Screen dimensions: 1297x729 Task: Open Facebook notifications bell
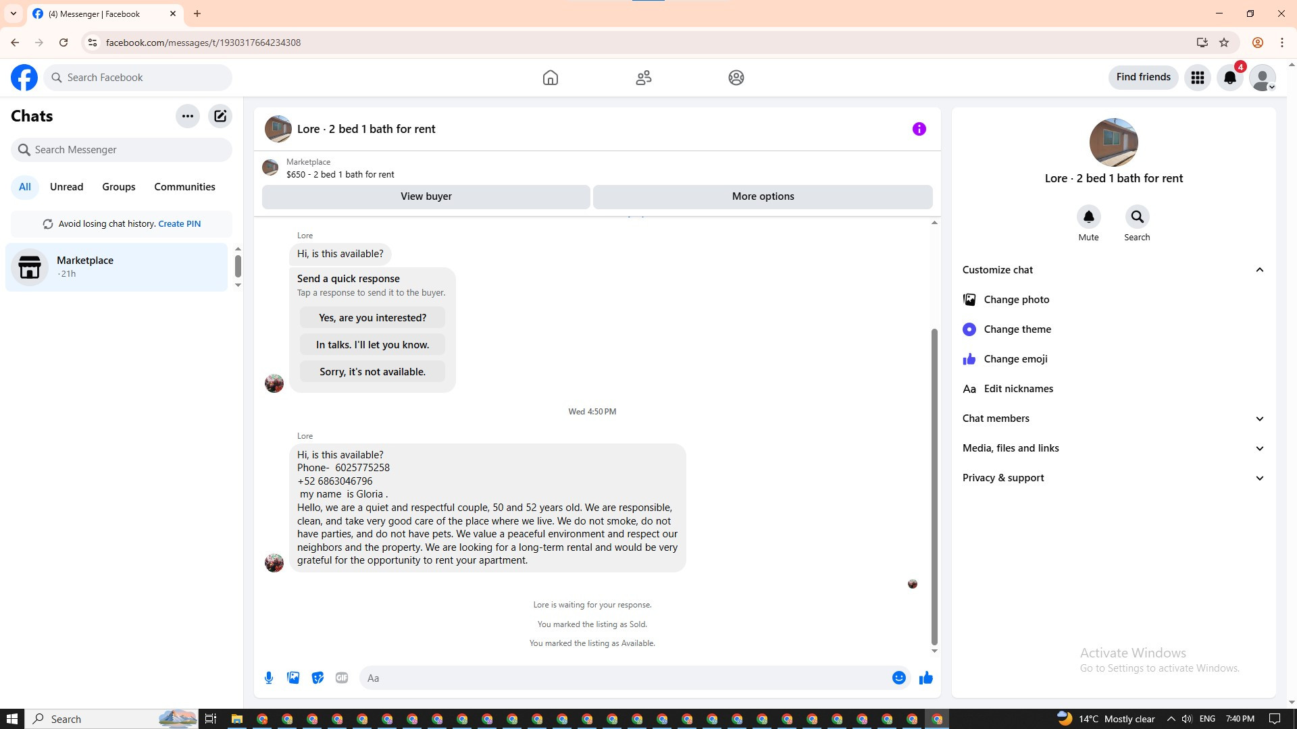pos(1229,78)
